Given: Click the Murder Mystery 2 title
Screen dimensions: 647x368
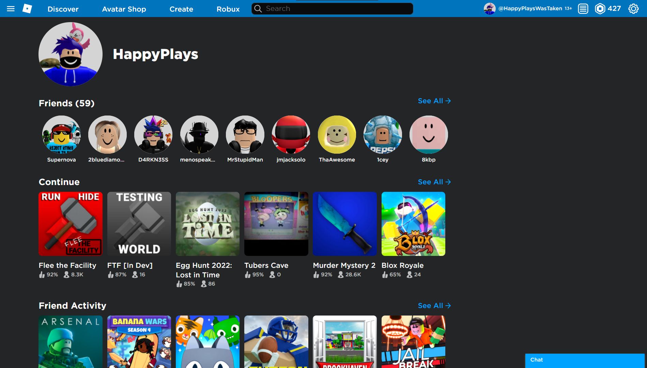Looking at the screenshot, I should [344, 265].
